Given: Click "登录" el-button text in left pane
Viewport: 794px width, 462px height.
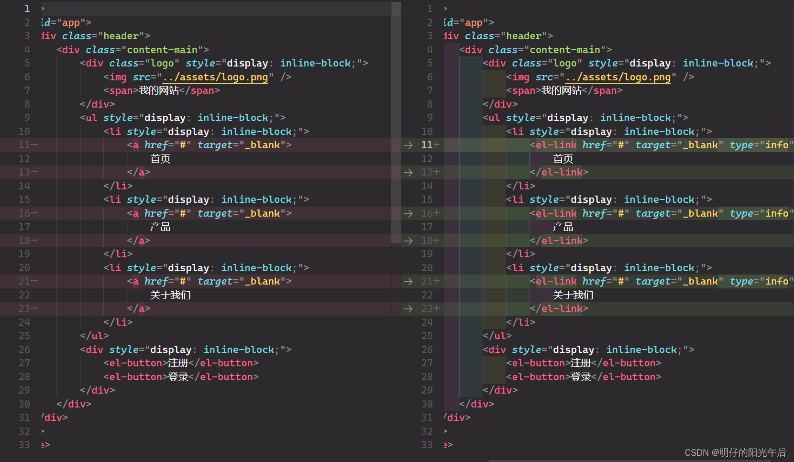Looking at the screenshot, I should pos(178,377).
